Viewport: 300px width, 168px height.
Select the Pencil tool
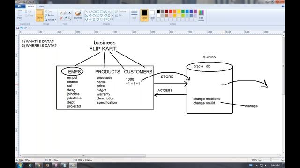coord(61,13)
